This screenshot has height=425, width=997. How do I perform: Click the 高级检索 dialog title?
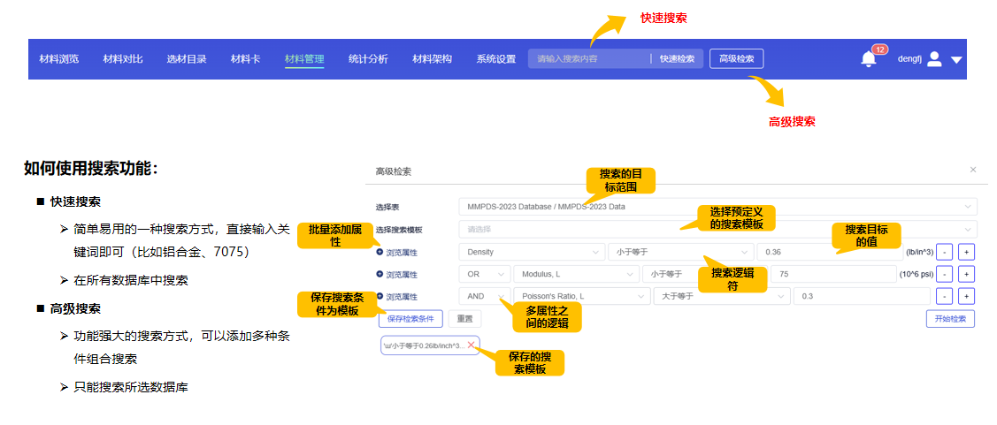pos(394,171)
